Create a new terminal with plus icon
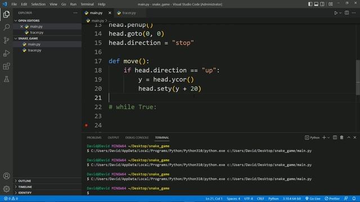This screenshot has height=202, width=360. point(324,137)
